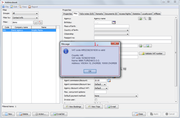The image size is (180, 118).
Task: Click the E-mail list button
Action: coord(59,114)
